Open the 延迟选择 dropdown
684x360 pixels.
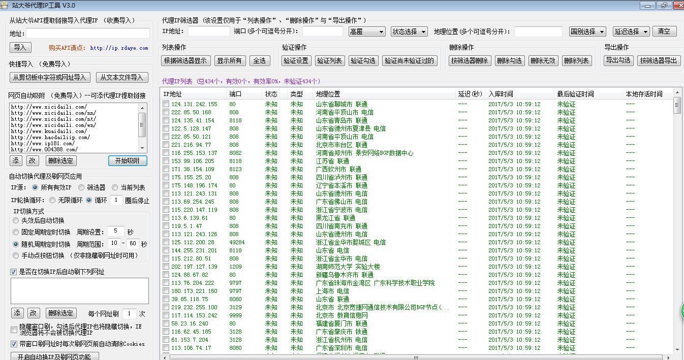(x=631, y=31)
